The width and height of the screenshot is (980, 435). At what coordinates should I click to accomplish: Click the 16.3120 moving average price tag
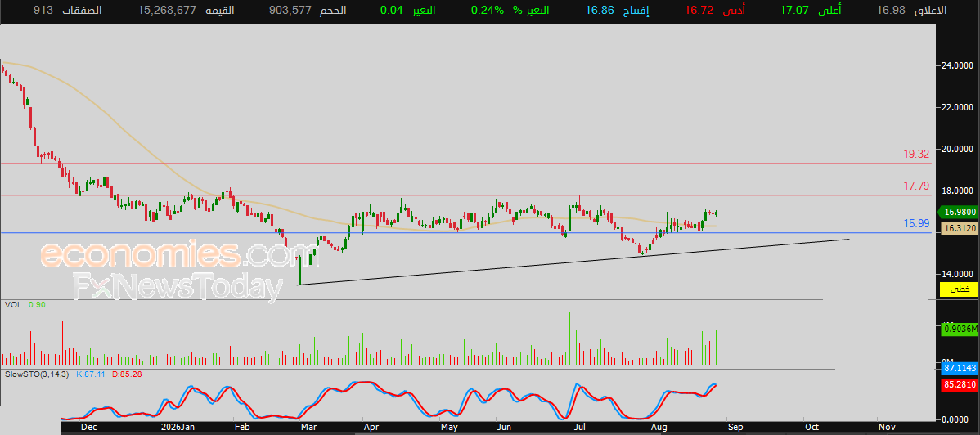click(959, 229)
